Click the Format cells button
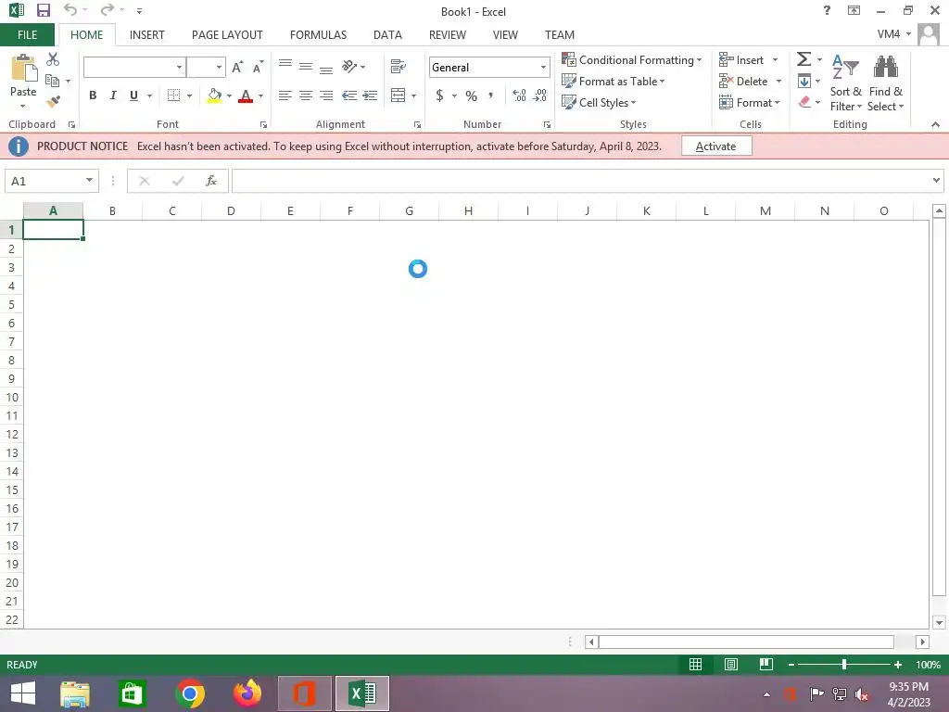The width and height of the screenshot is (949, 712). pyautogui.click(x=749, y=102)
